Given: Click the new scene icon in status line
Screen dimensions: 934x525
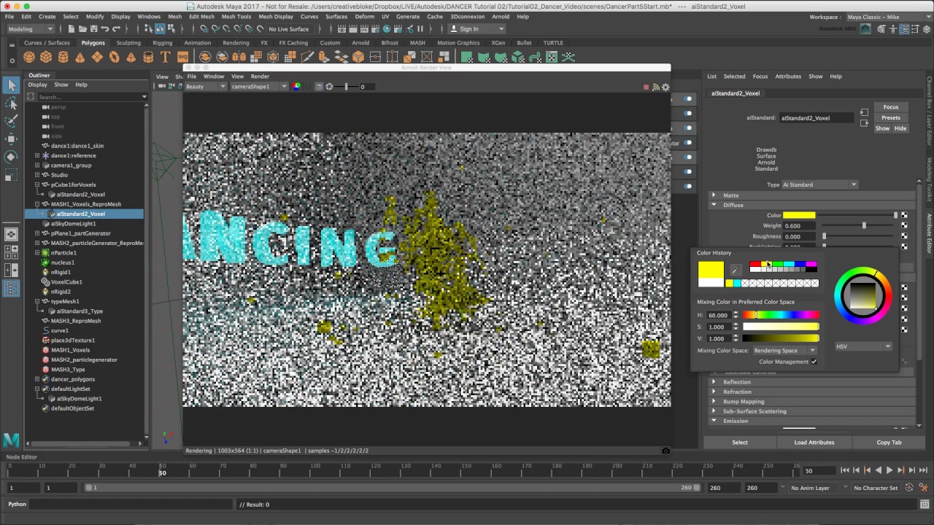Looking at the screenshot, I should point(71,28).
